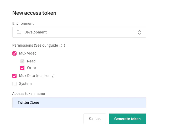
Task: Uncheck the Mux Video checkbox
Action: point(14,53)
